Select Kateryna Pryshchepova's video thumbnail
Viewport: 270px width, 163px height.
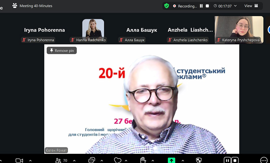pyautogui.click(x=239, y=28)
